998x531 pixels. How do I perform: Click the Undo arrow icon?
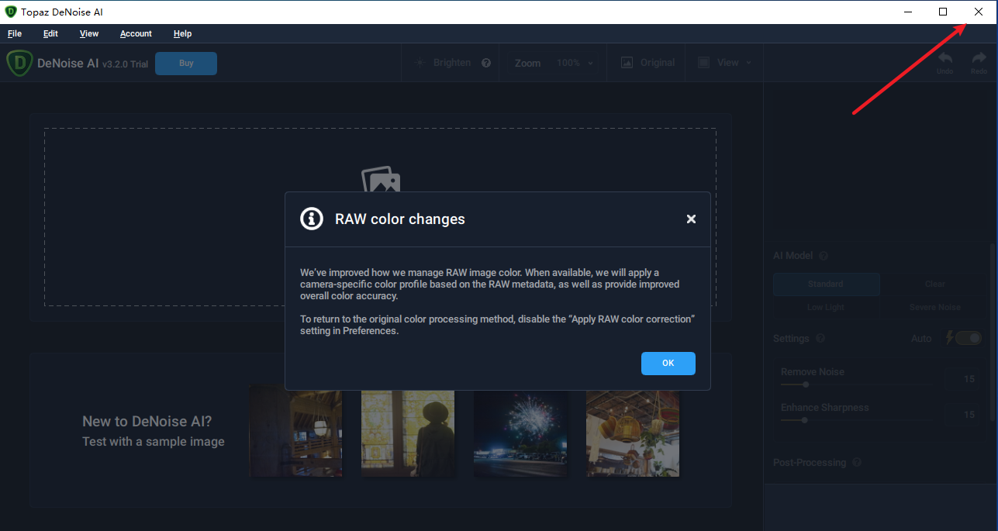pos(944,59)
